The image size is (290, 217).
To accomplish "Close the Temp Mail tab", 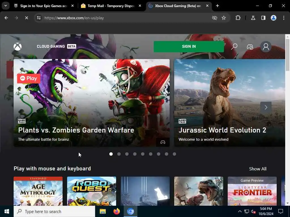I will pyautogui.click(x=140, y=6).
